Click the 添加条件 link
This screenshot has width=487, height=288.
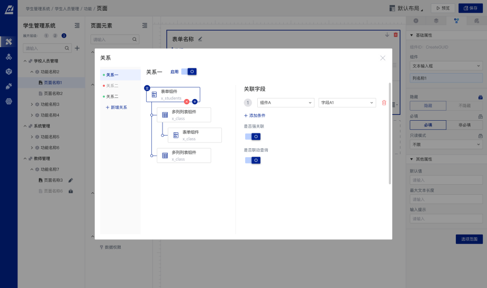pos(256,115)
